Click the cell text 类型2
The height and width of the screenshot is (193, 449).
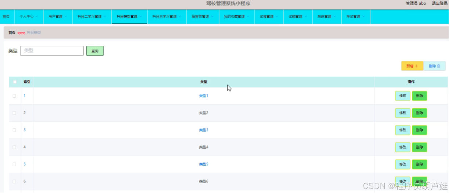tap(204, 113)
